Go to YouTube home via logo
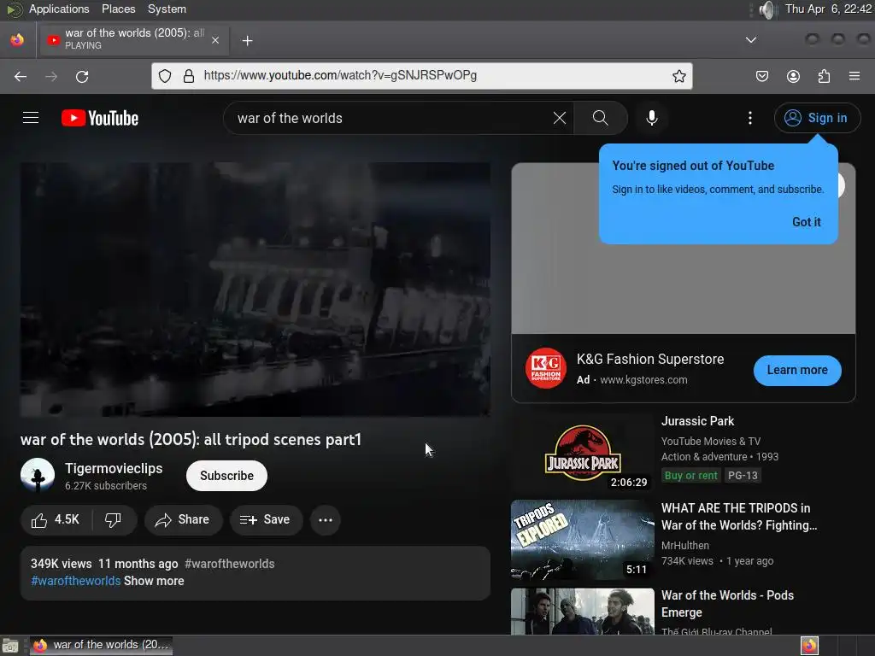This screenshot has height=656, width=875. pos(100,118)
